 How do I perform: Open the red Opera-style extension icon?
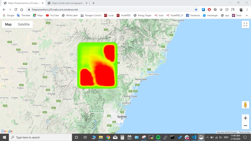pyautogui.click(x=209, y=10)
